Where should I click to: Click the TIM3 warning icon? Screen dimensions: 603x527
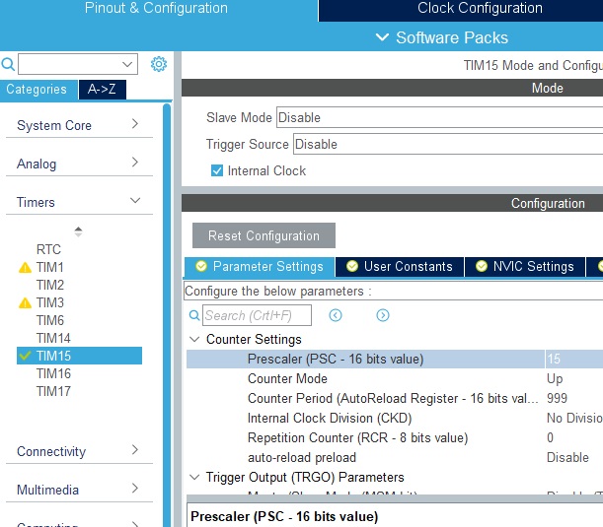(x=25, y=303)
